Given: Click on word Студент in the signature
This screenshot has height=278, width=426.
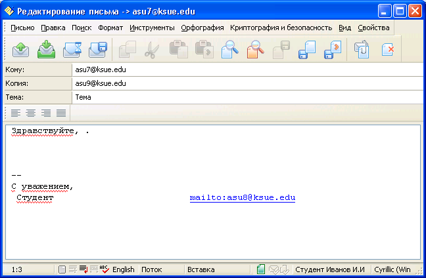Looking at the screenshot, I should [35, 197].
